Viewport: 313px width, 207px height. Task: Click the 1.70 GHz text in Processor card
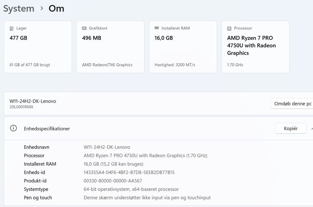[x=235, y=65]
